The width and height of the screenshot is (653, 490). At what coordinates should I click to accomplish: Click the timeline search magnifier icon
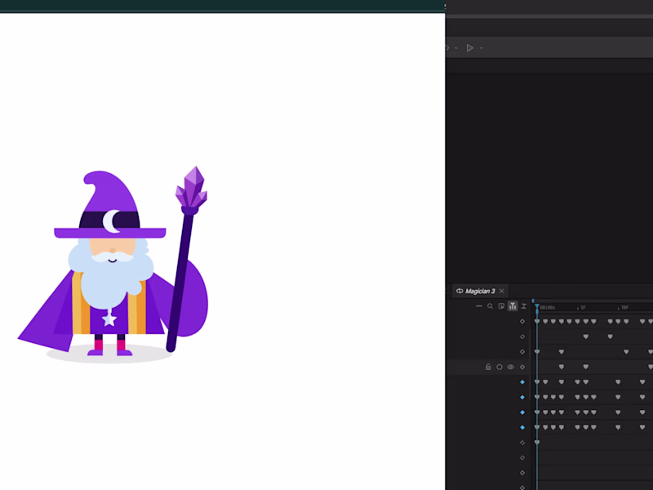click(491, 306)
